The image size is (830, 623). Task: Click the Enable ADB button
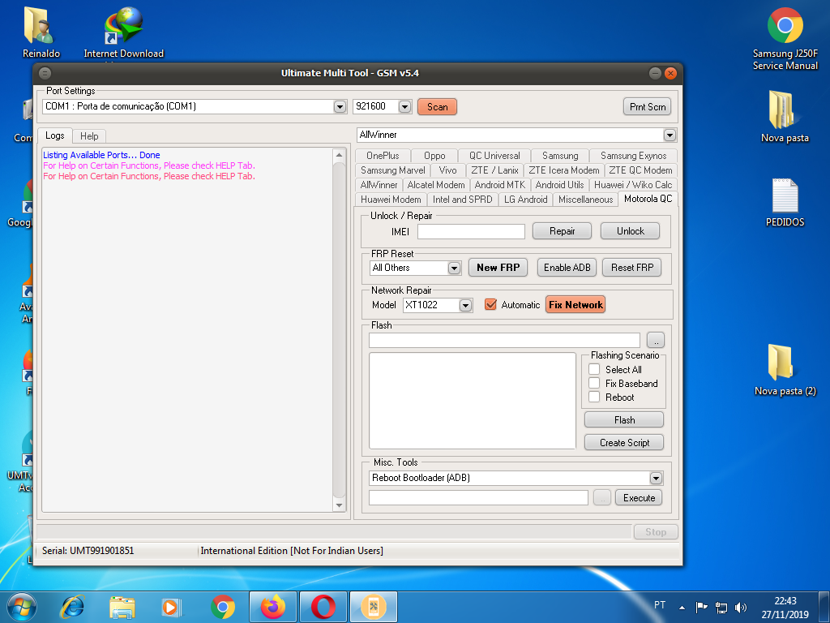click(x=567, y=268)
